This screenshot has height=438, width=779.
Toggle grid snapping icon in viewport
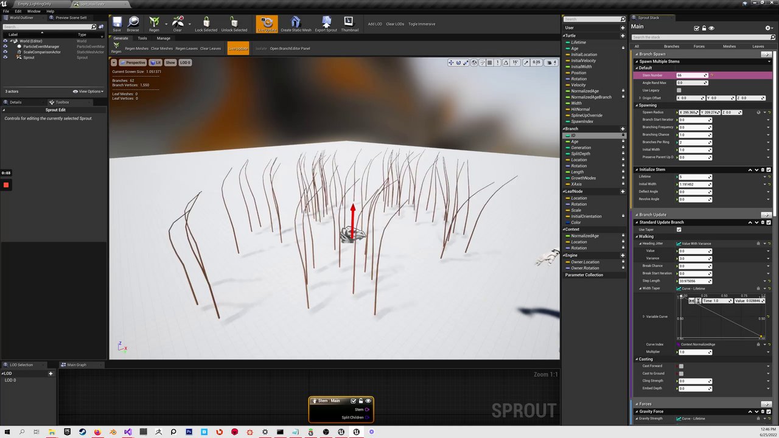[490, 63]
